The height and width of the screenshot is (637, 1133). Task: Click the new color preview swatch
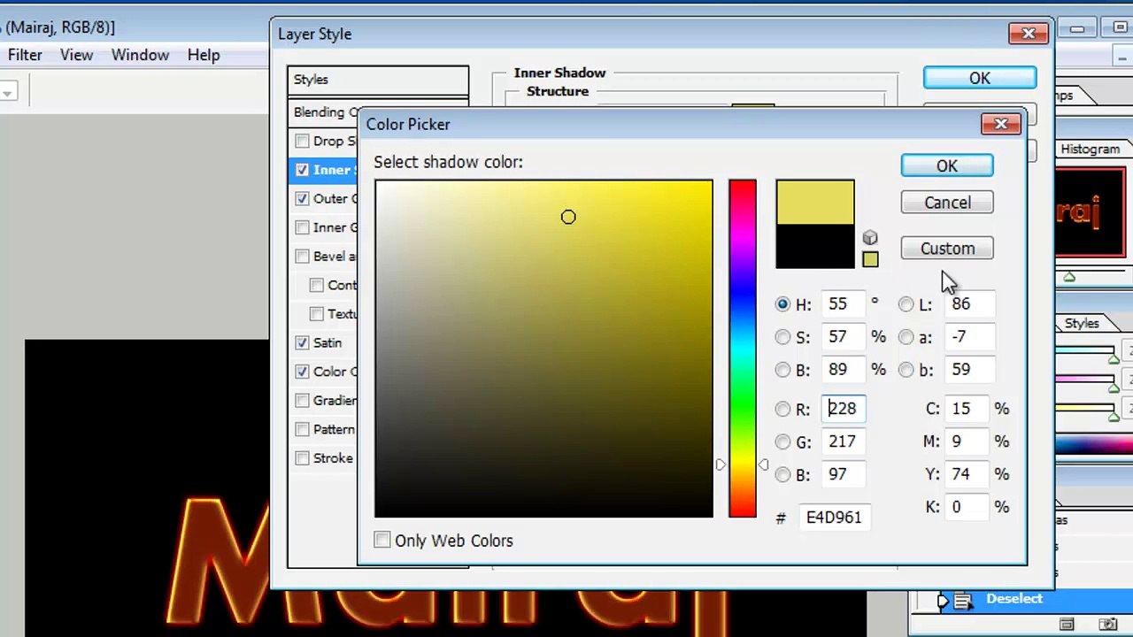[815, 203]
